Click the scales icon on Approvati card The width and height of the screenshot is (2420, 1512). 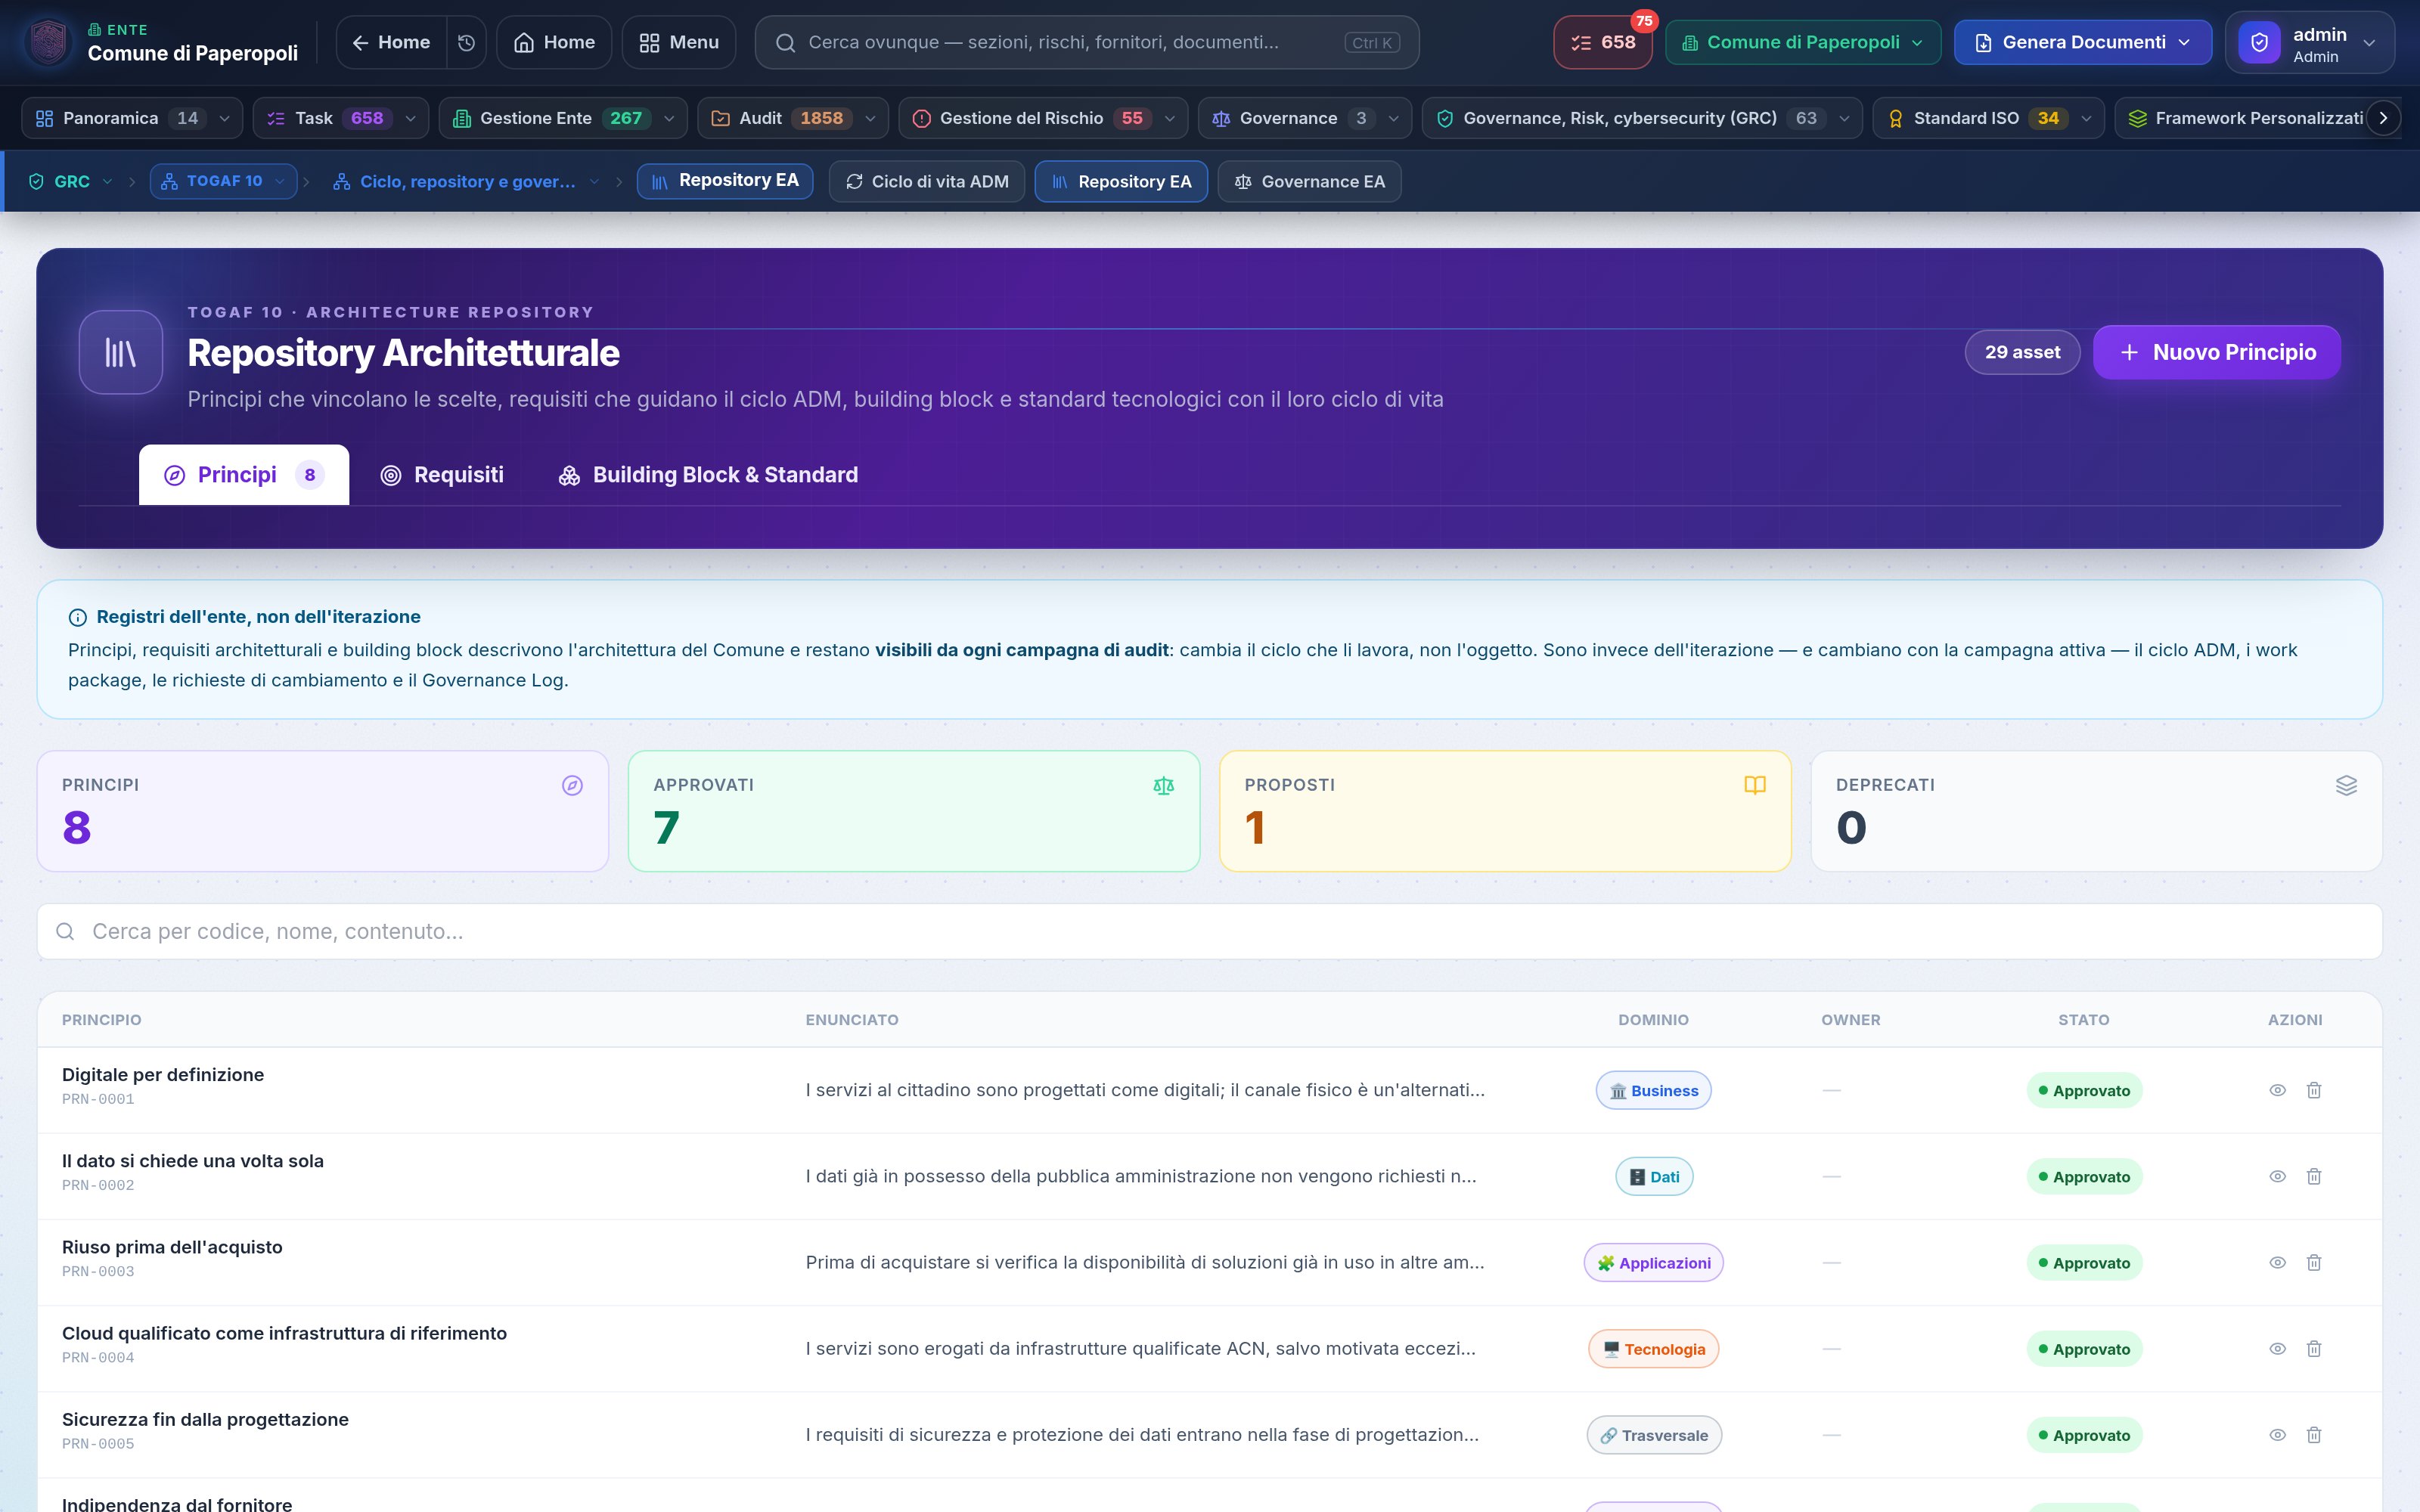(1163, 785)
